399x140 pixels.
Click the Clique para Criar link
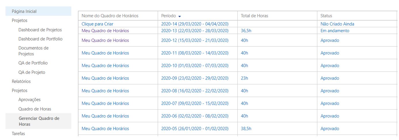click(x=97, y=24)
